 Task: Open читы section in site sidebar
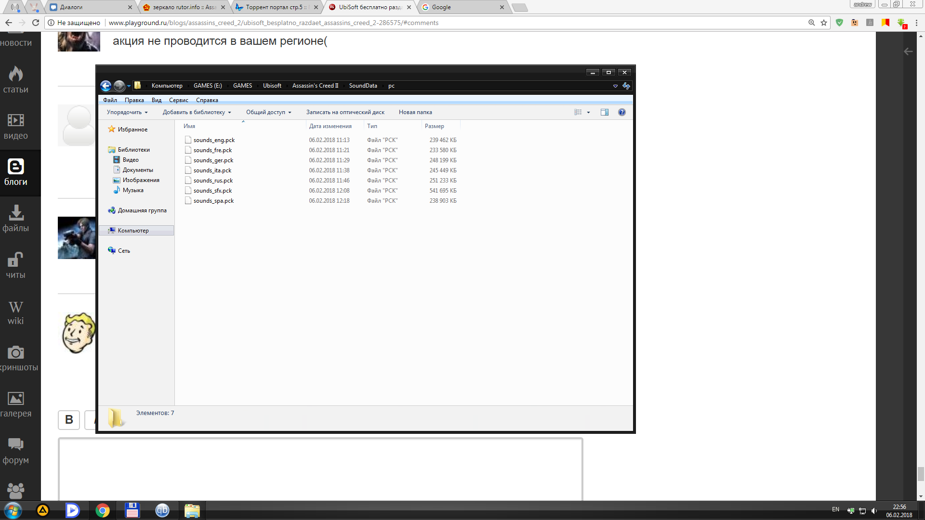(x=16, y=265)
